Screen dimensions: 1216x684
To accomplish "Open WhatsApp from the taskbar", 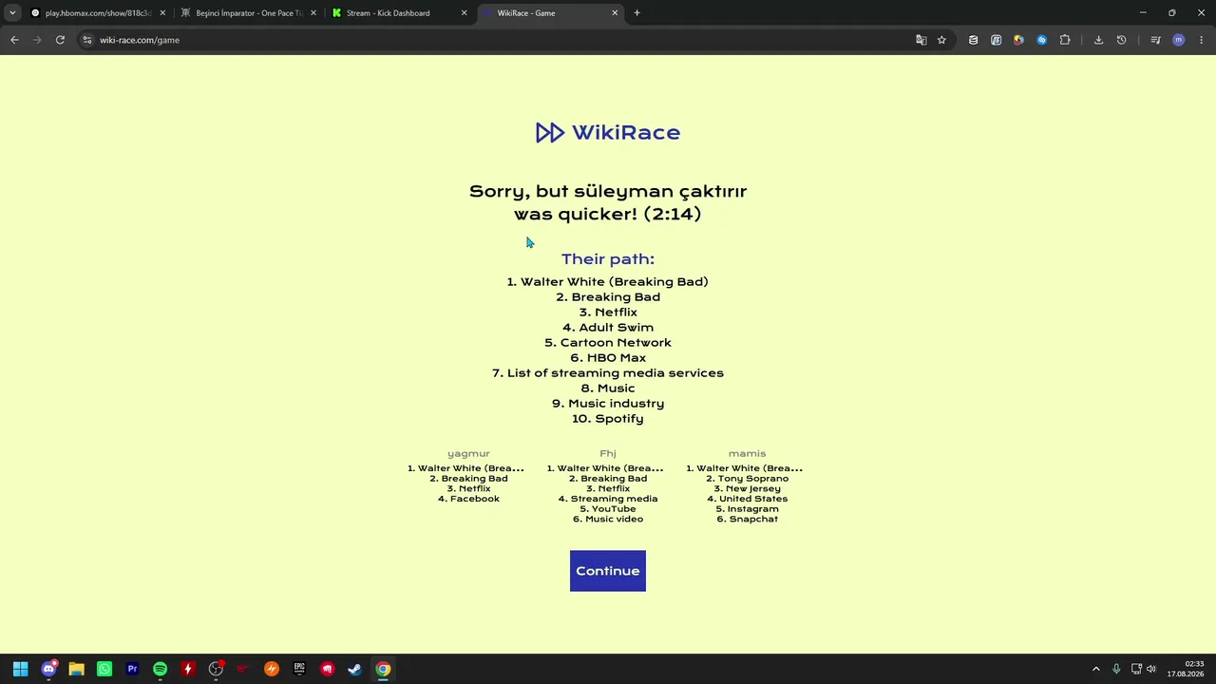I will point(104,669).
